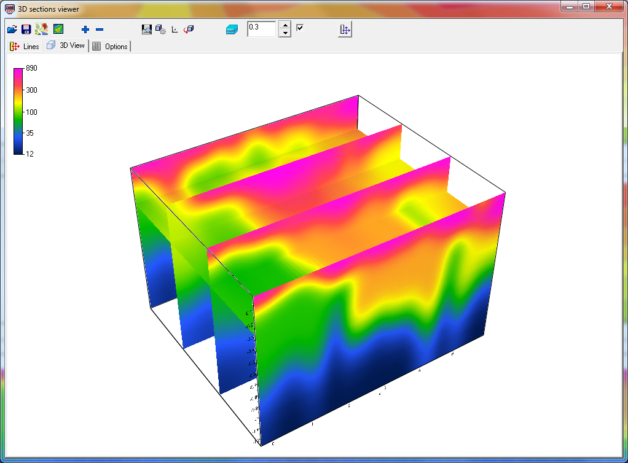Click the rotate 3D cube icon
The width and height of the screenshot is (628, 463).
(x=189, y=29)
